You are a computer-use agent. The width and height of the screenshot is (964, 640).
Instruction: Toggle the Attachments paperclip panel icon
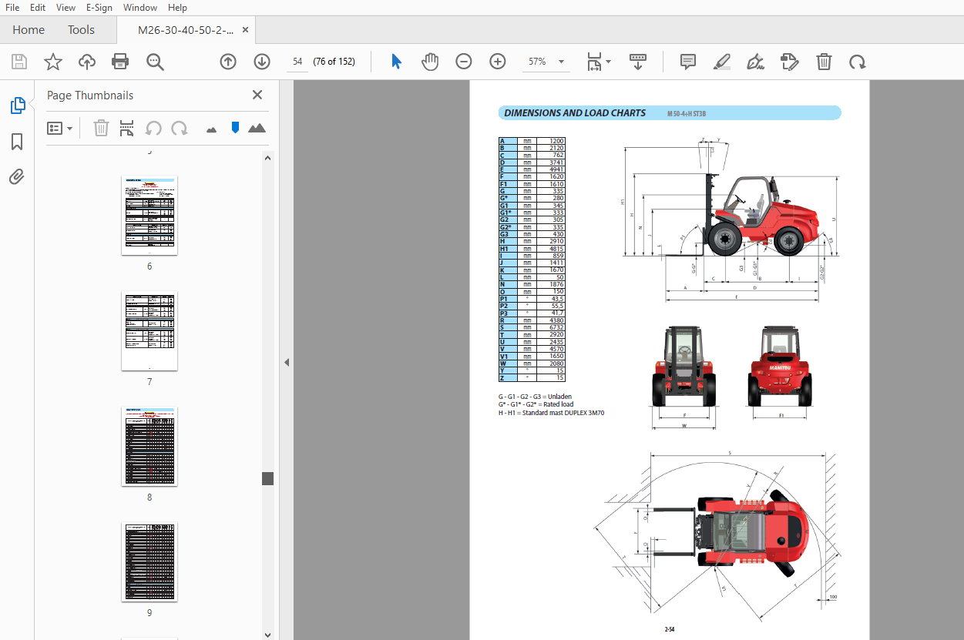click(x=17, y=177)
